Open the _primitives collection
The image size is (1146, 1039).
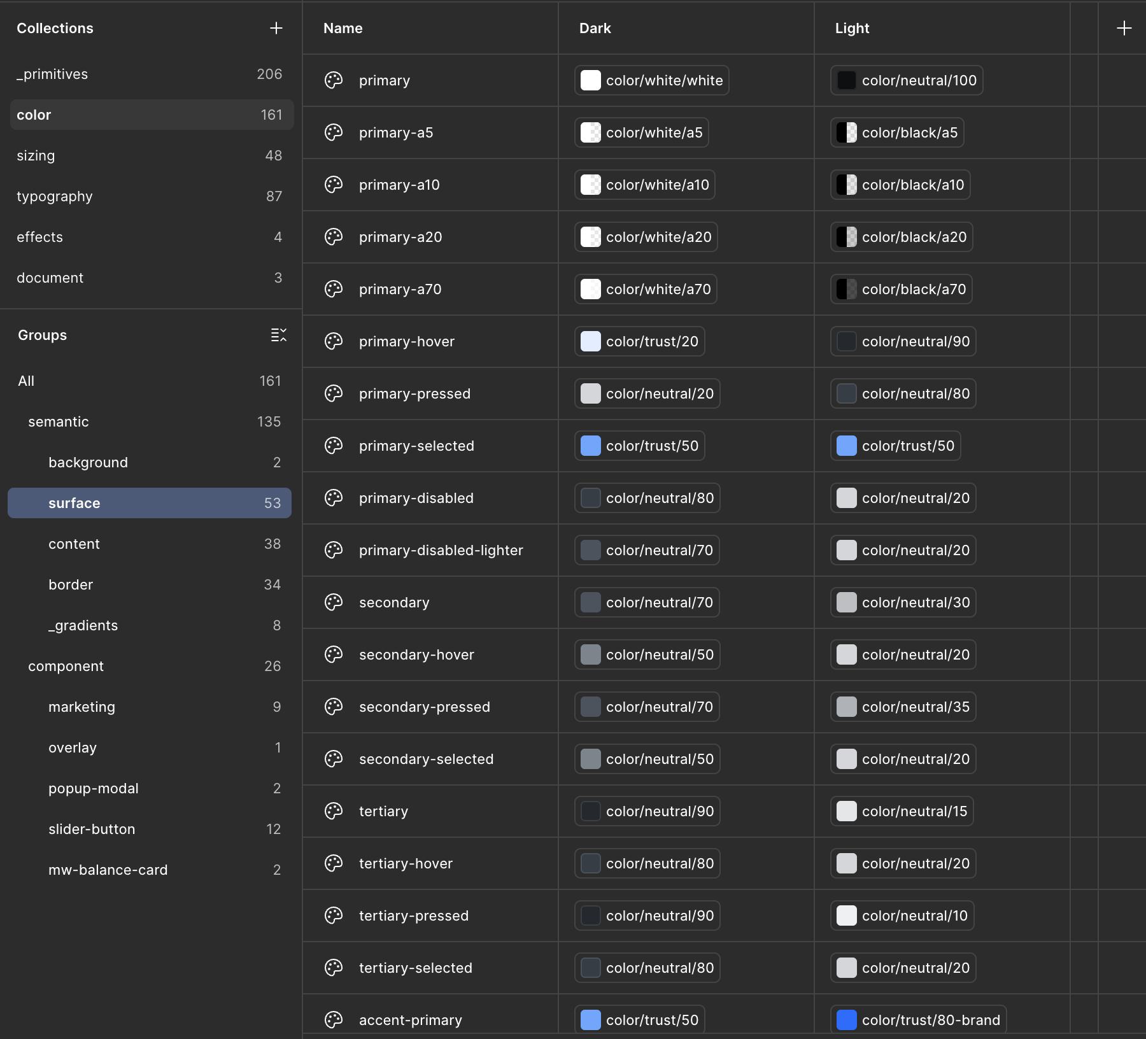[x=152, y=74]
